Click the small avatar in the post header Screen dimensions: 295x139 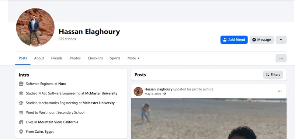(138, 91)
